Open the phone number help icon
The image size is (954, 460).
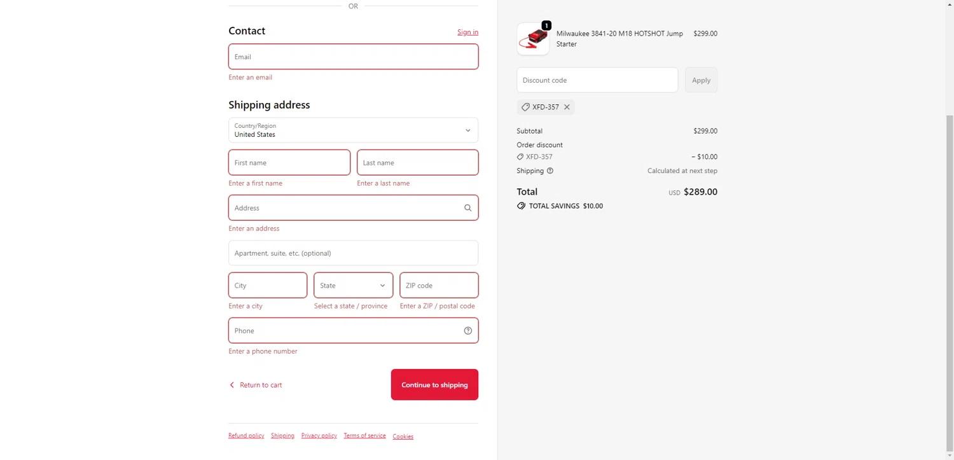pos(468,331)
